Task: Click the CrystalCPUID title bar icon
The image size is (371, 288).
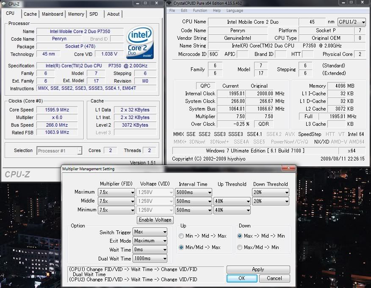Action: coord(169,3)
